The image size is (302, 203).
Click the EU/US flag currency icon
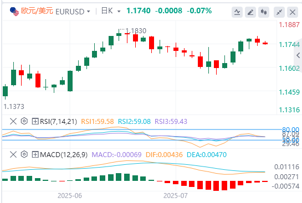pyautogui.click(x=14, y=12)
